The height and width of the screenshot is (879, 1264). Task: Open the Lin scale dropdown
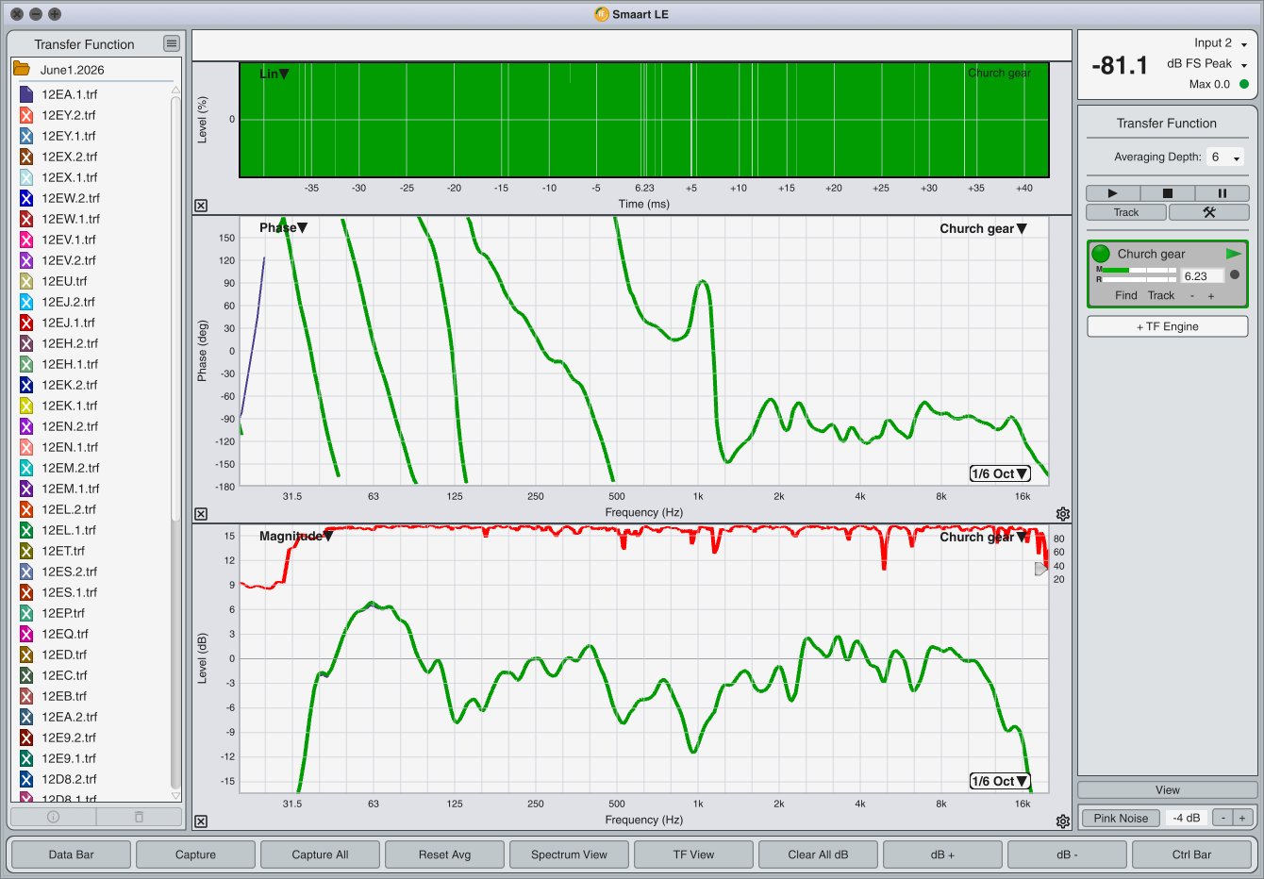pos(274,74)
